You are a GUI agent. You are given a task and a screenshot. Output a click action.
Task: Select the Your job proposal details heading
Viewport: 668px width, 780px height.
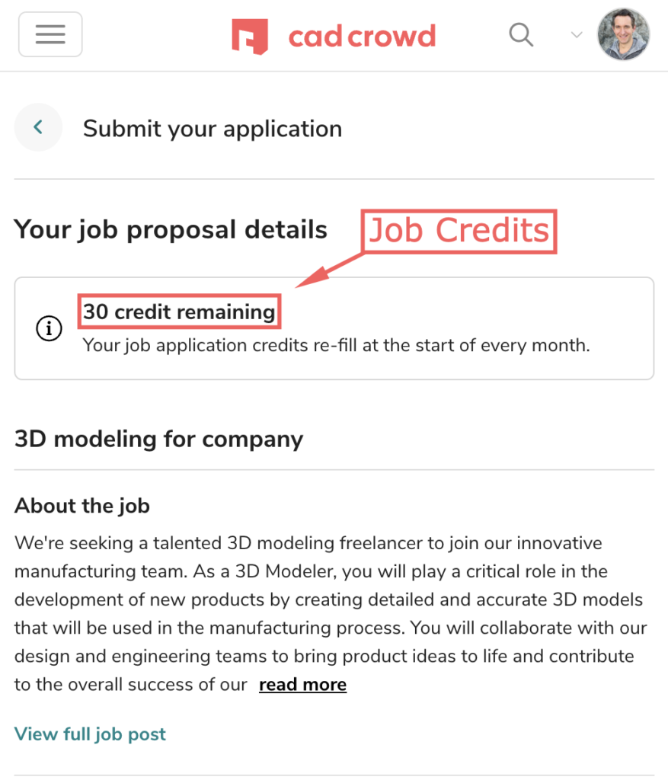click(170, 229)
